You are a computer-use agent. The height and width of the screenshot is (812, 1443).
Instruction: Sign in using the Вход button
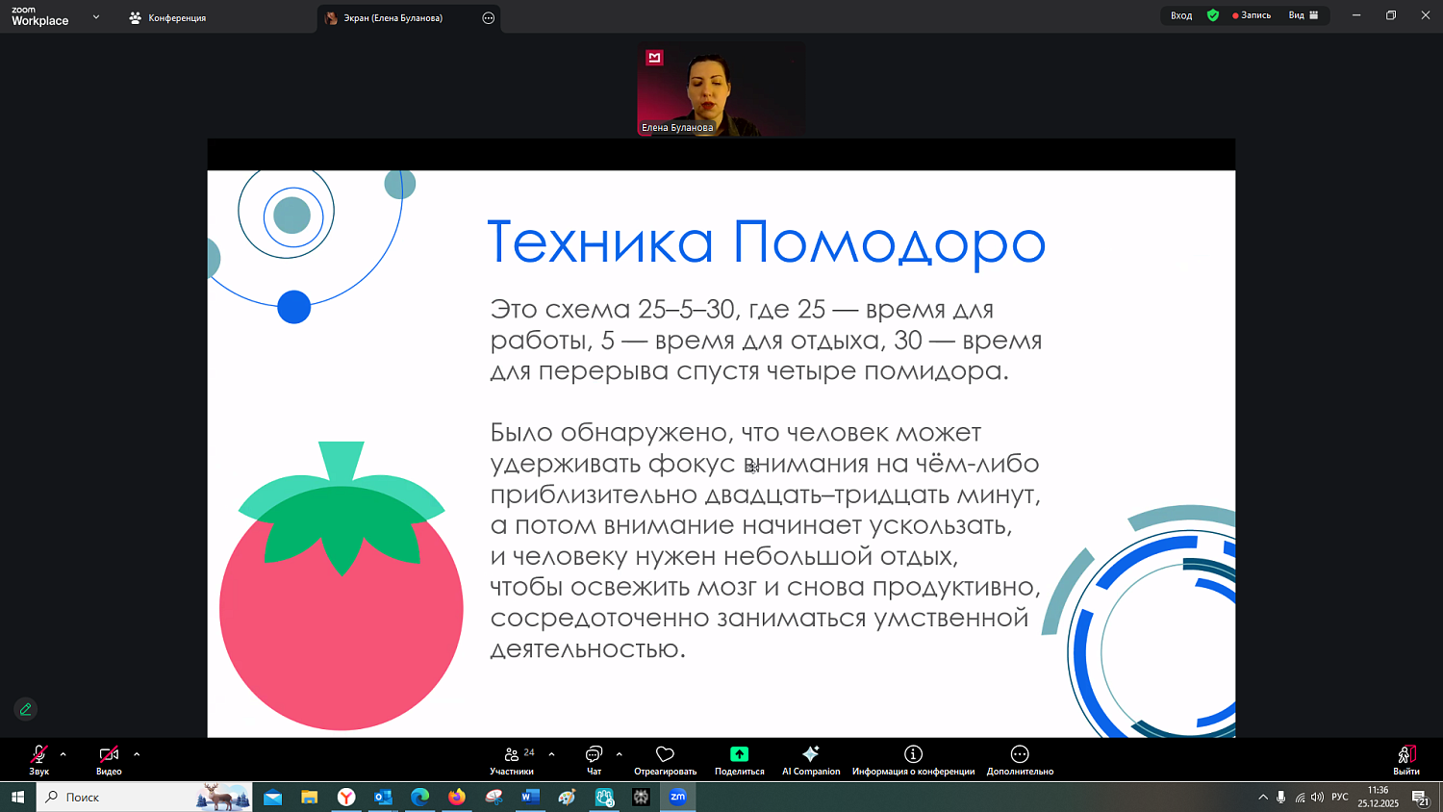tap(1180, 15)
